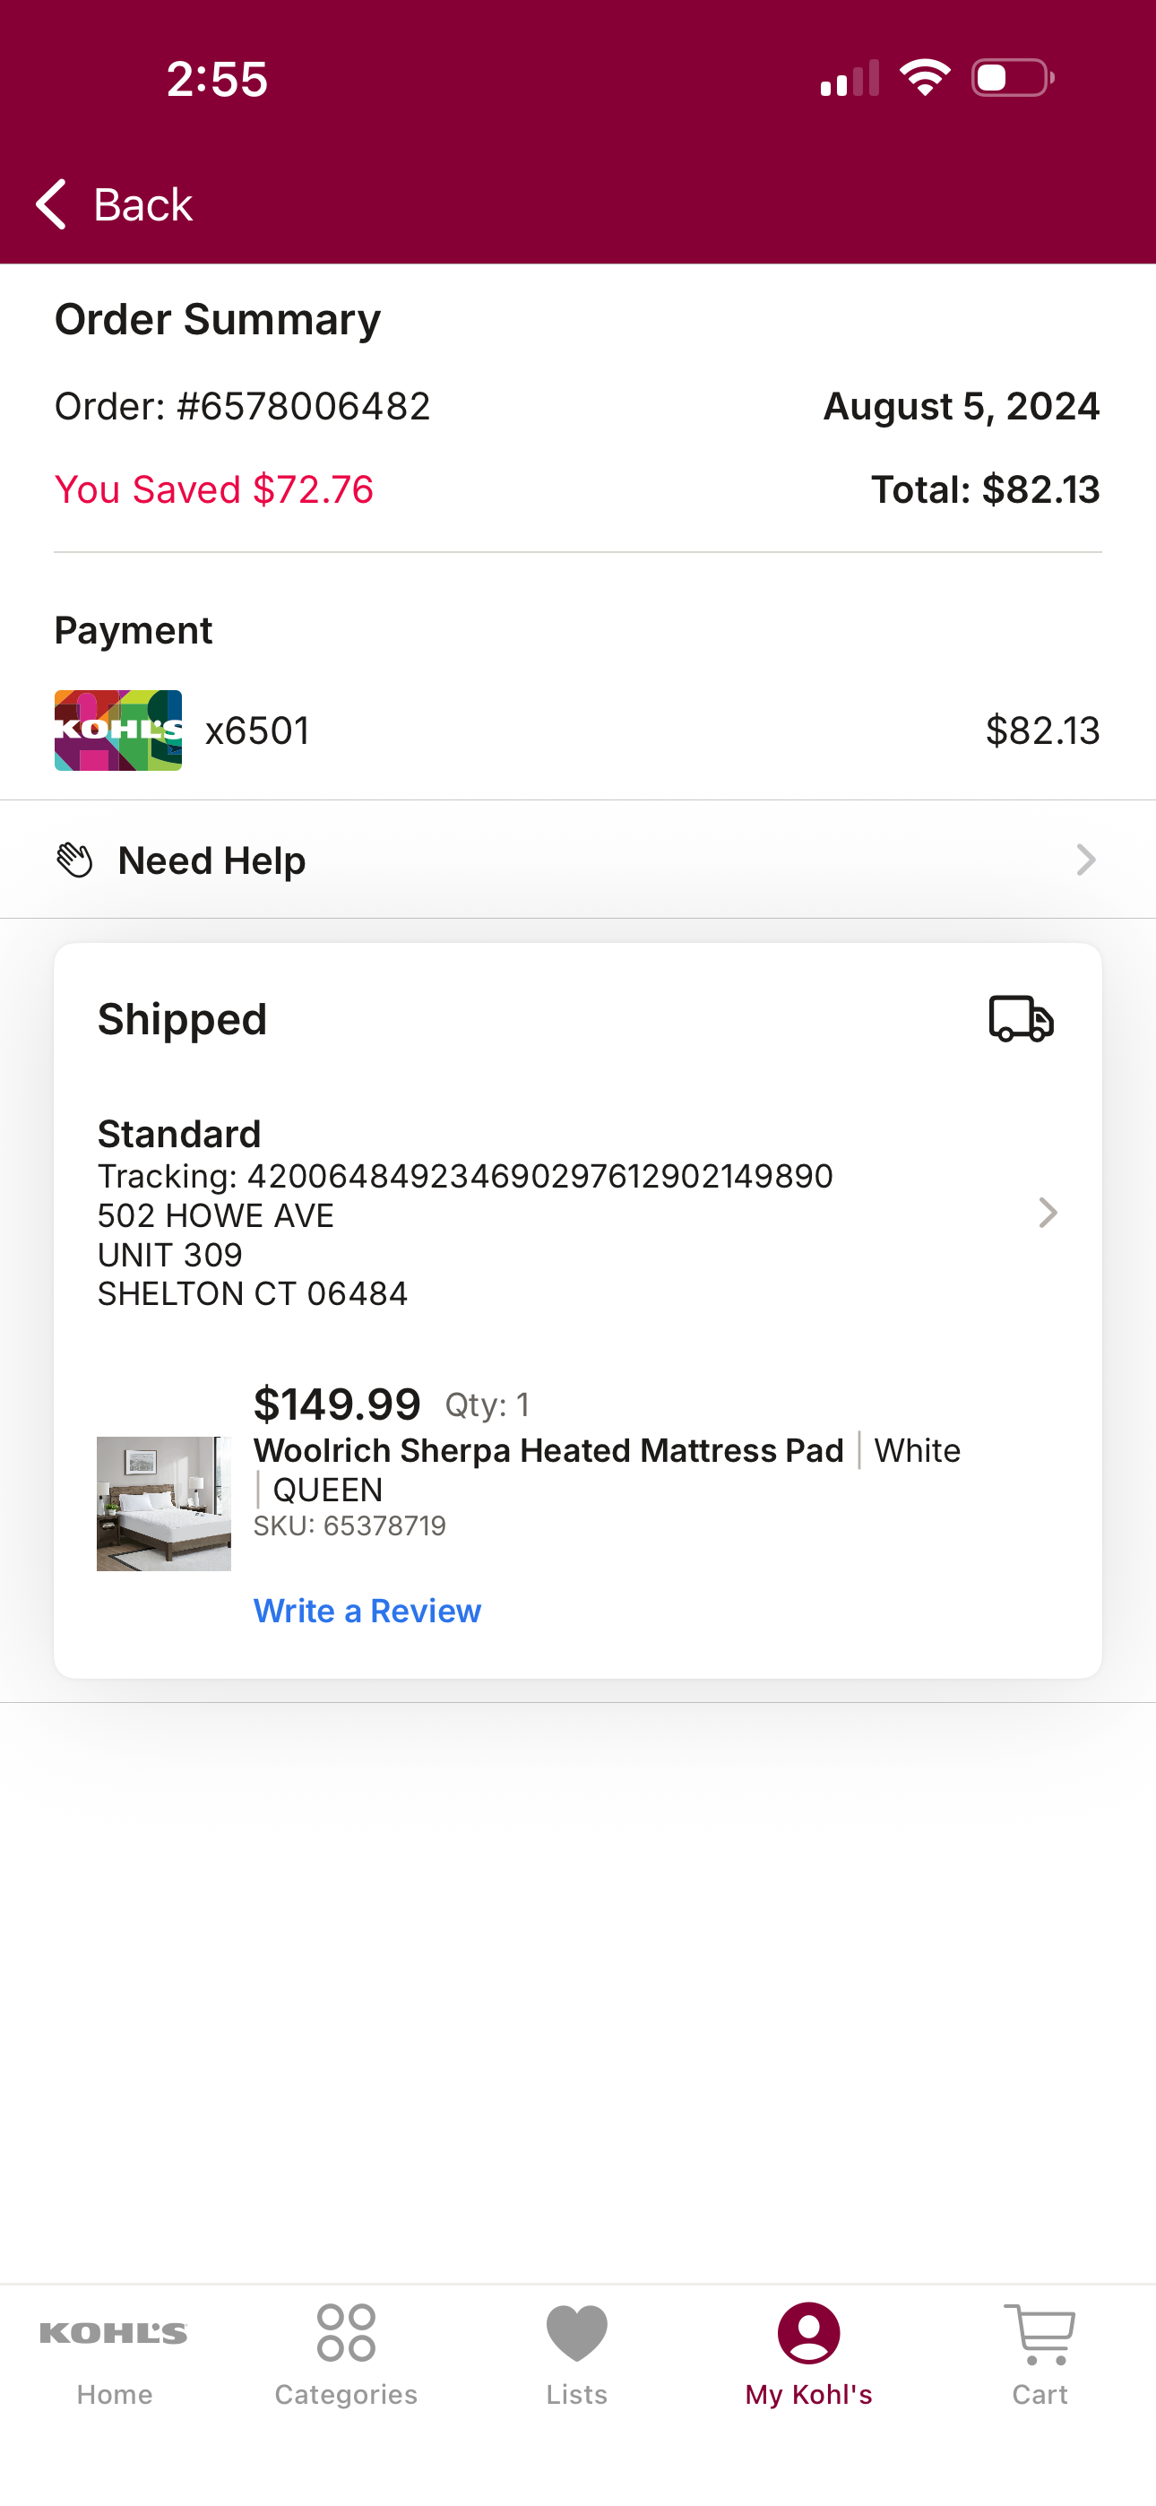Viewport: 1156px width, 2506px height.
Task: Expand the tracking details chevron
Action: [x=1047, y=1212]
